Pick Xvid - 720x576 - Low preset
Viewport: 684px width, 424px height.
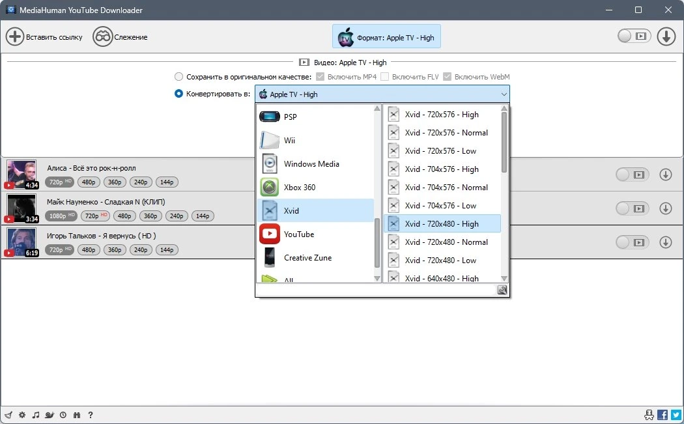(x=442, y=151)
